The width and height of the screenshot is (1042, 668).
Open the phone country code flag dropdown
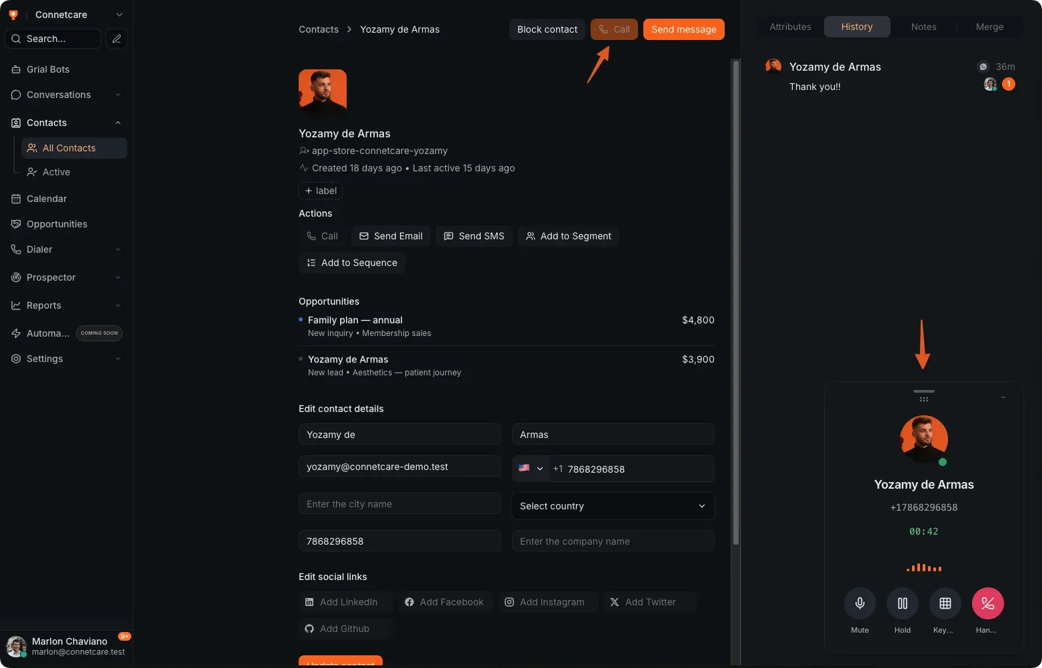point(531,469)
